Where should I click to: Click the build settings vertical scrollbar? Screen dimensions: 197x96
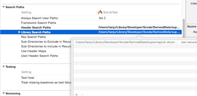coord(184,28)
